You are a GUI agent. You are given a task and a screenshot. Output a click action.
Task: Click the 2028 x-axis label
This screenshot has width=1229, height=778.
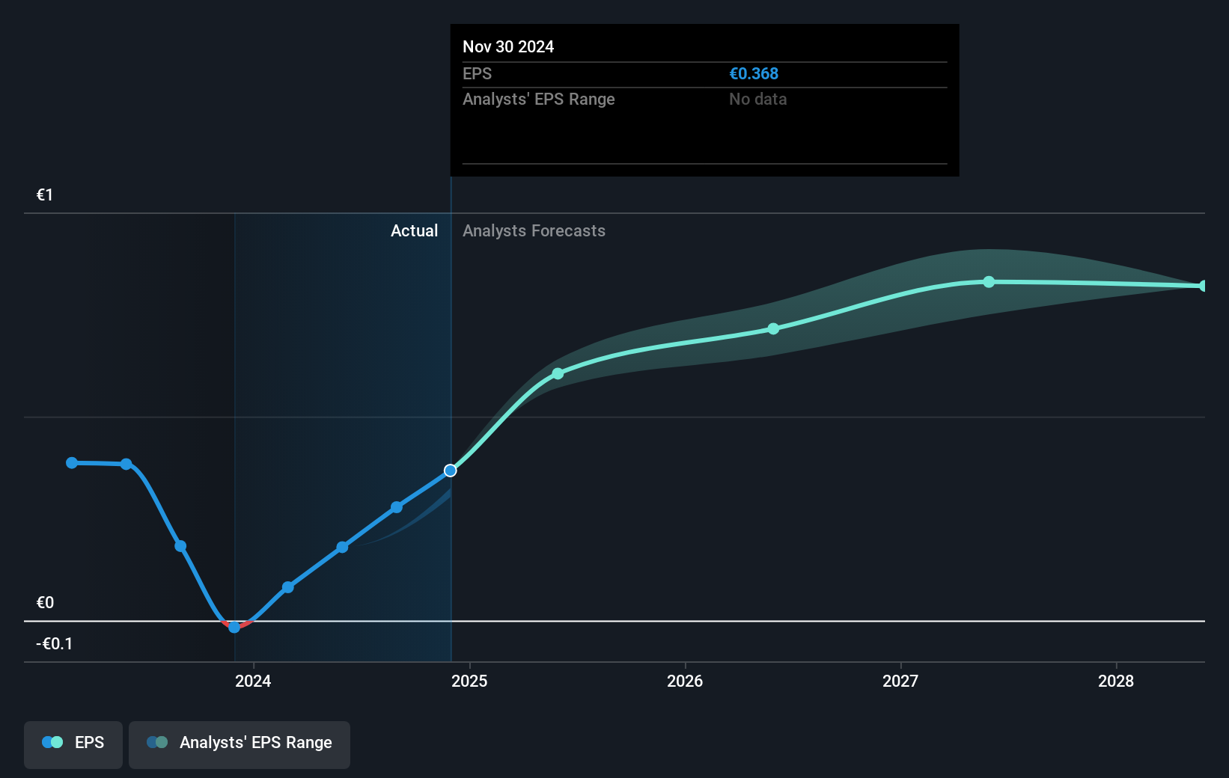(x=1116, y=681)
